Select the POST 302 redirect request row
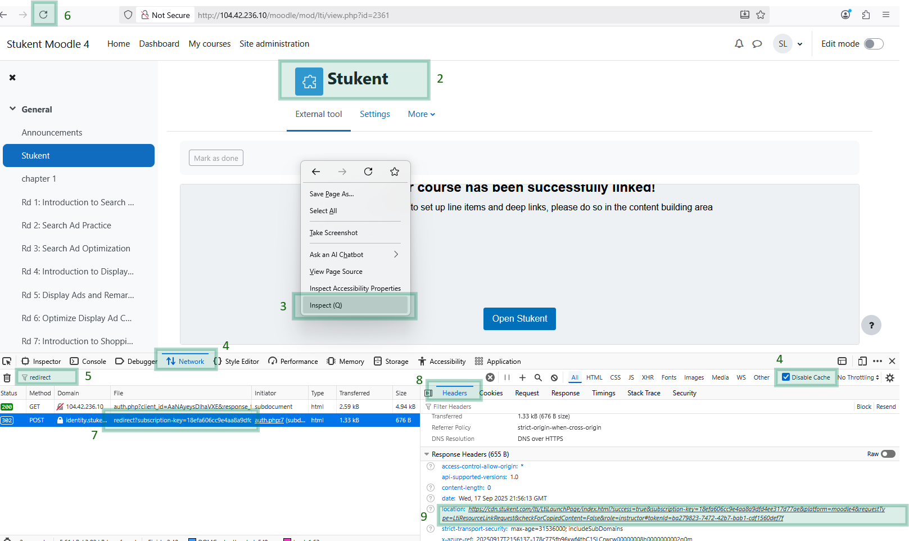 pyautogui.click(x=210, y=420)
